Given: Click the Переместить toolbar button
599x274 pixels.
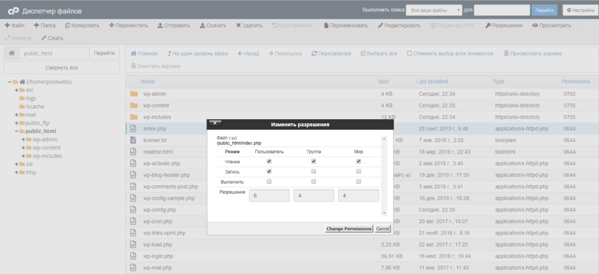Looking at the screenshot, I should (128, 26).
